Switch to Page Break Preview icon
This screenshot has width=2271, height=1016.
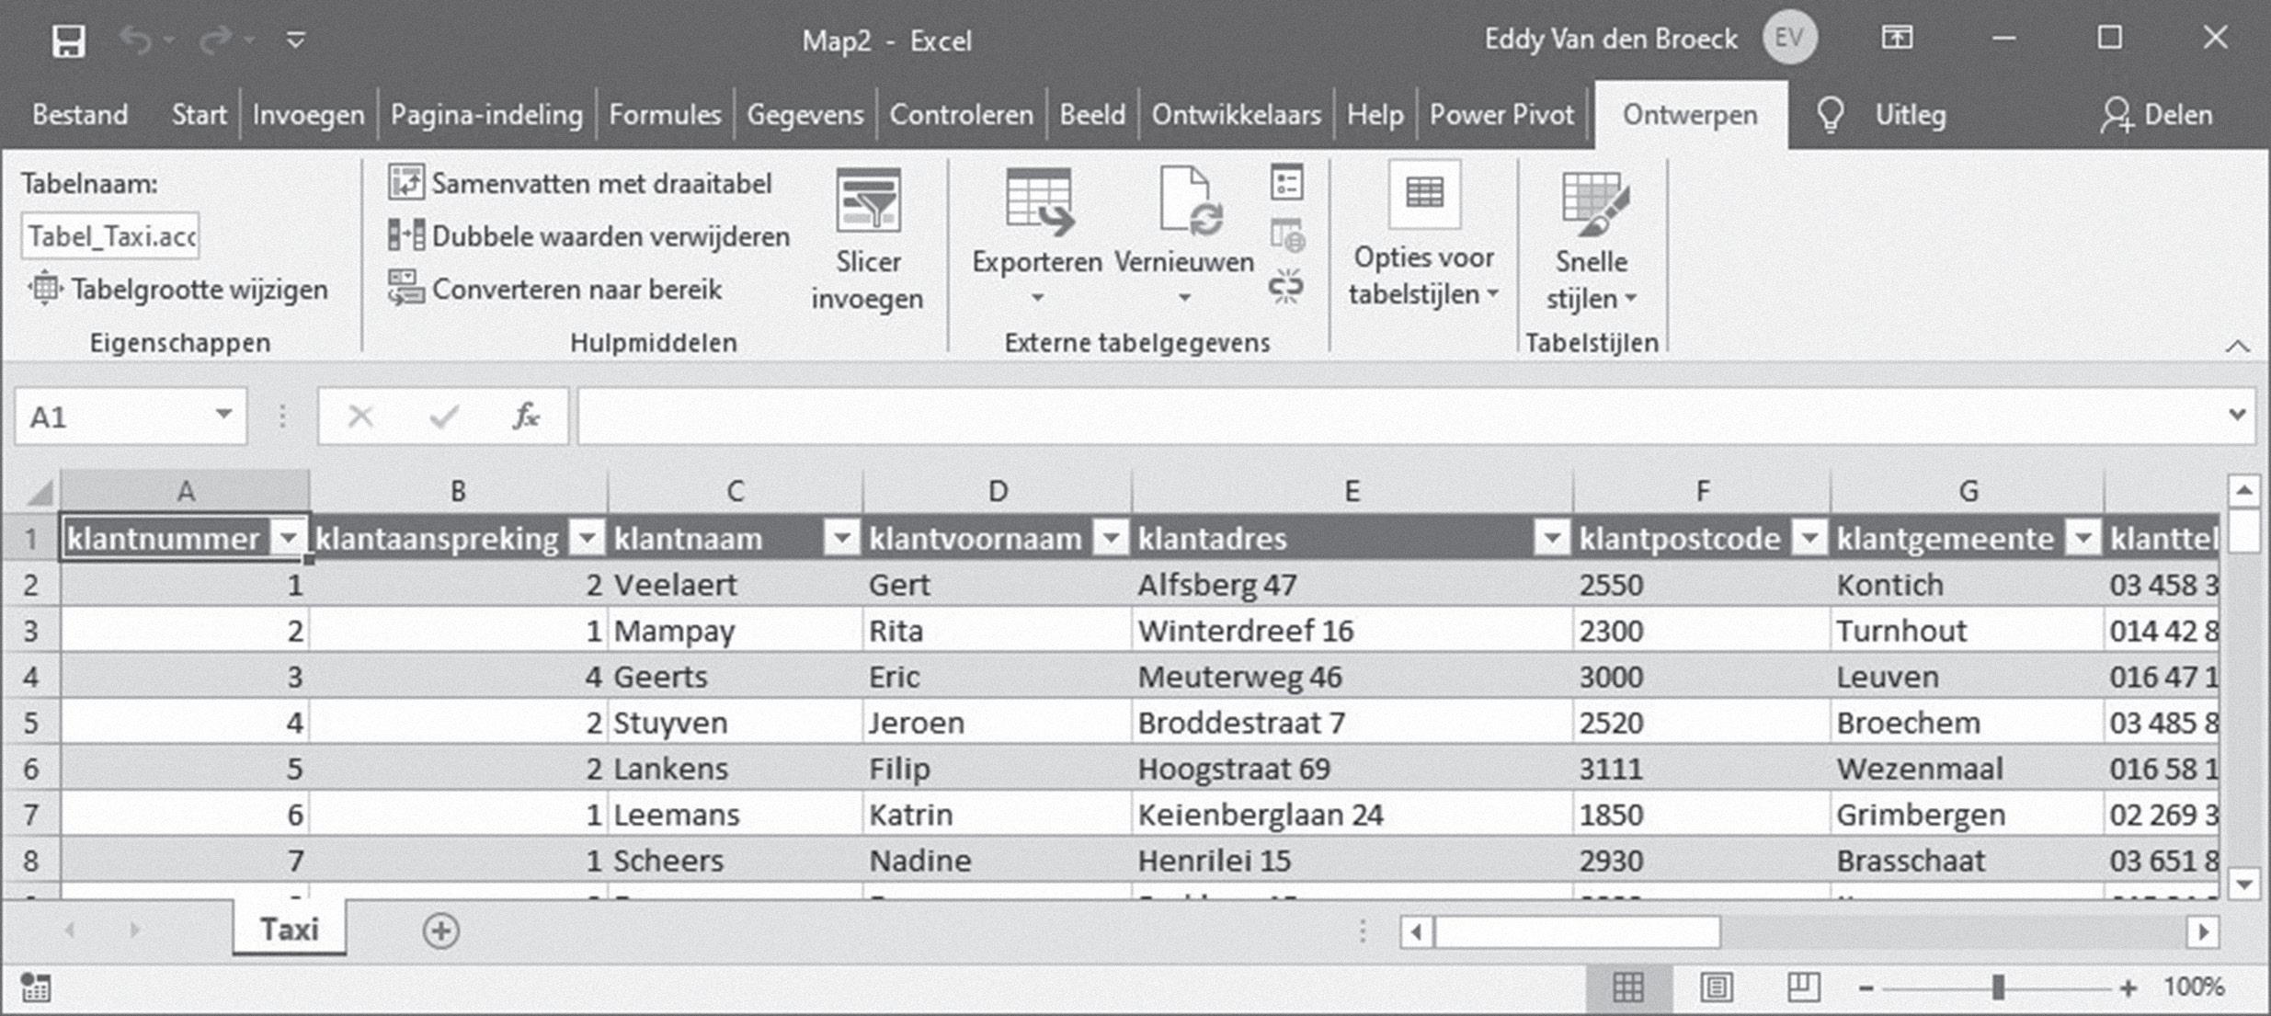1803,988
